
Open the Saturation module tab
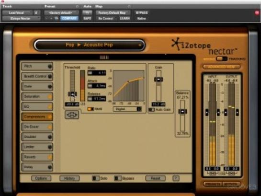(x=37, y=96)
